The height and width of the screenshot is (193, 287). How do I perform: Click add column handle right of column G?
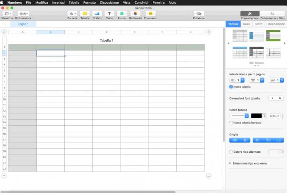[209, 32]
